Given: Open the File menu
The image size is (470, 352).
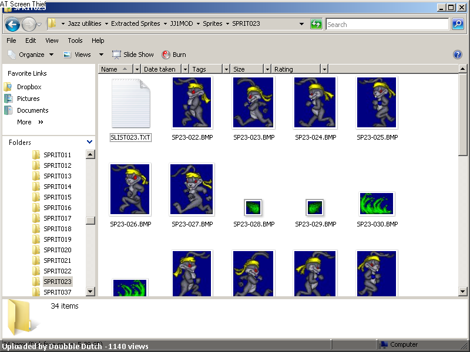Looking at the screenshot, I should pyautogui.click(x=11, y=40).
